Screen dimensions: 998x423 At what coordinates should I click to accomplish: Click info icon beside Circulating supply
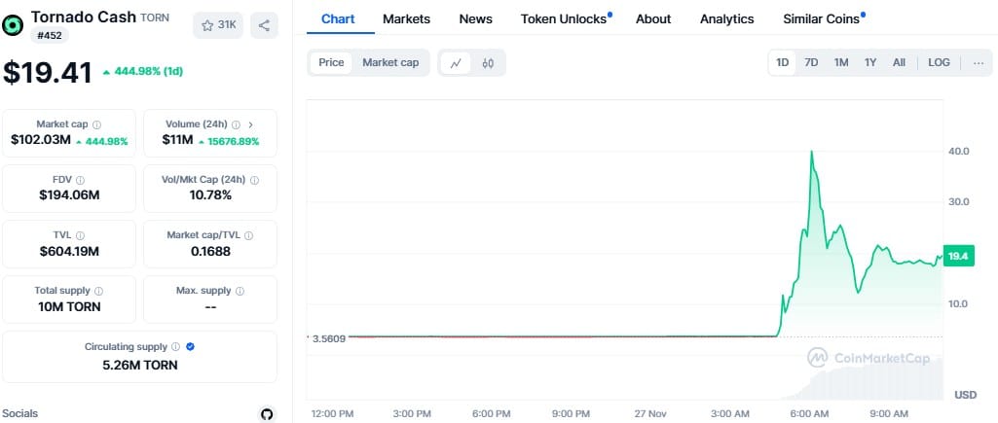tap(175, 347)
